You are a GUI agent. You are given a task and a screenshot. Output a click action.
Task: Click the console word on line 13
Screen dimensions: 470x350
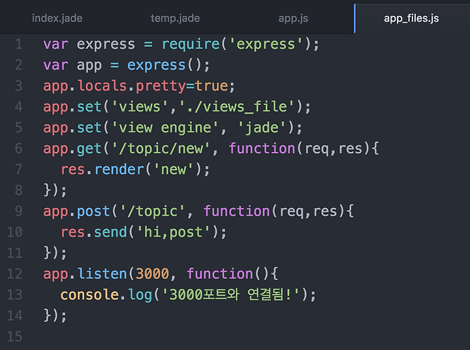89,295
